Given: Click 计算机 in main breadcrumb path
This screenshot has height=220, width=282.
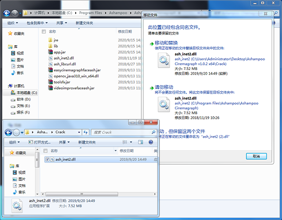Looking at the screenshot, I should tap(39, 13).
